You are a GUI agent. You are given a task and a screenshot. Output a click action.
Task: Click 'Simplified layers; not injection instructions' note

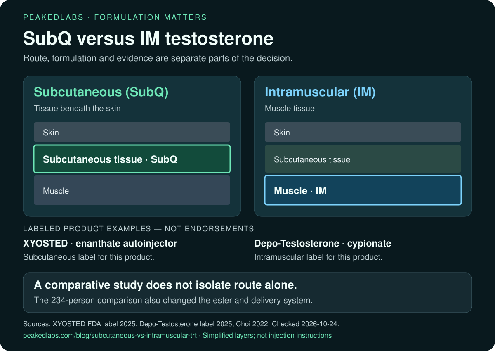pyautogui.click(x=267, y=336)
